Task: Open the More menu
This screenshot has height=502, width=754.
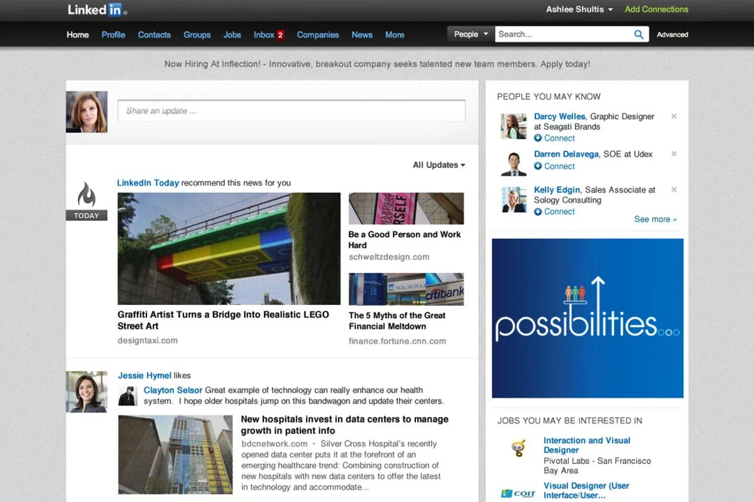Action: tap(395, 35)
